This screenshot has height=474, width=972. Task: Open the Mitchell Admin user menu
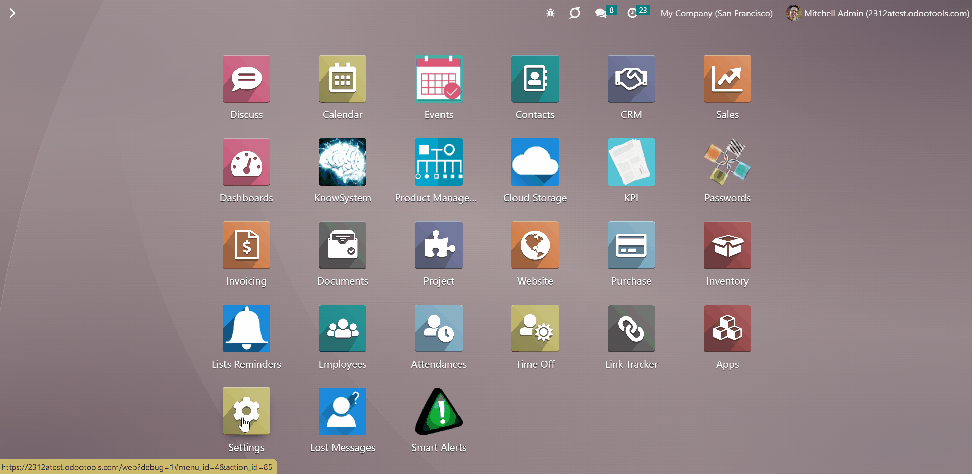click(x=878, y=13)
